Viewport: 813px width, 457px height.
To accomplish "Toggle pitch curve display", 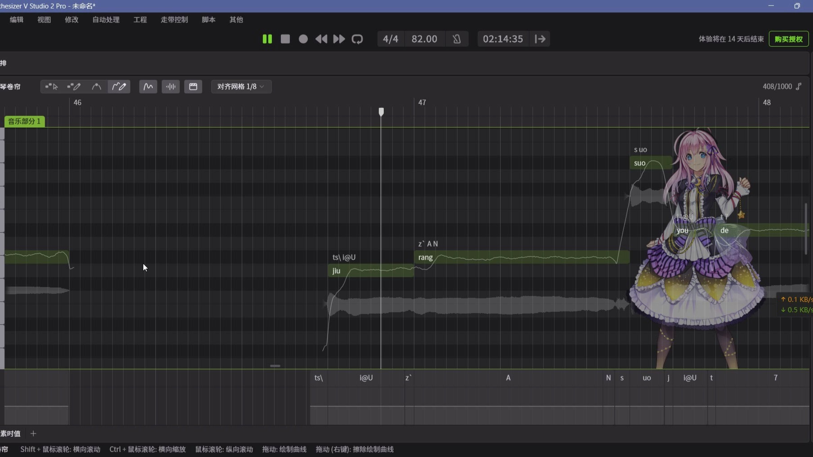I will 148,86.
